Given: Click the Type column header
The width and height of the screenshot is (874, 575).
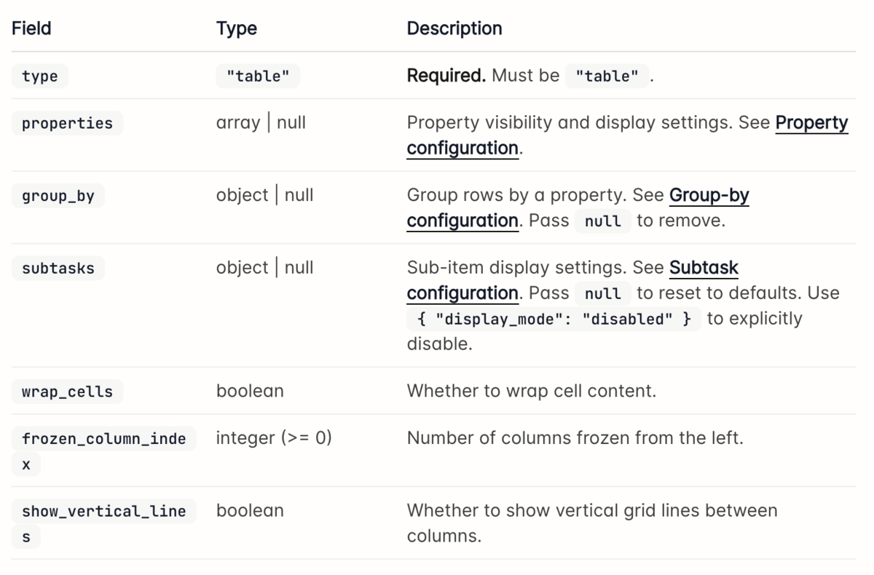Looking at the screenshot, I should coord(237,28).
